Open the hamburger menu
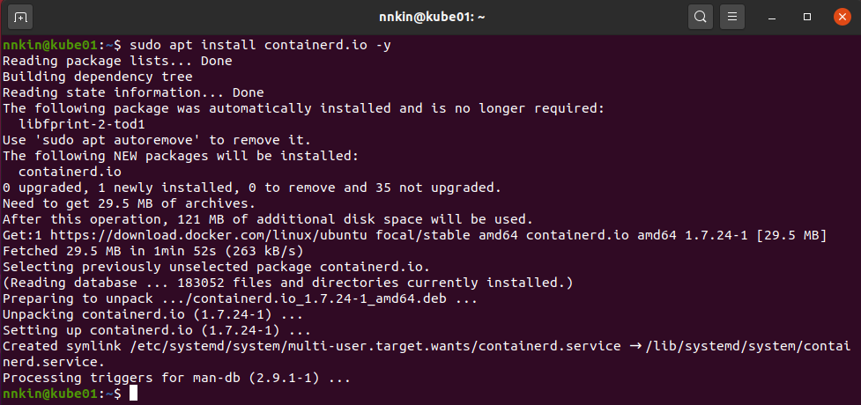 732,17
